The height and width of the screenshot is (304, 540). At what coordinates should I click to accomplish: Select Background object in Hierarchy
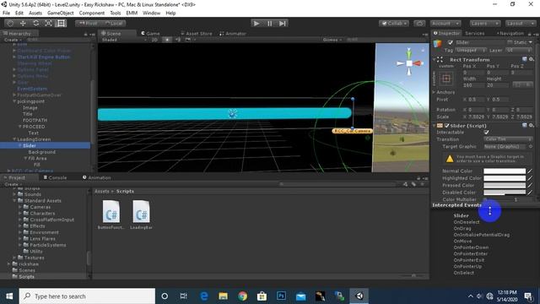click(x=41, y=152)
